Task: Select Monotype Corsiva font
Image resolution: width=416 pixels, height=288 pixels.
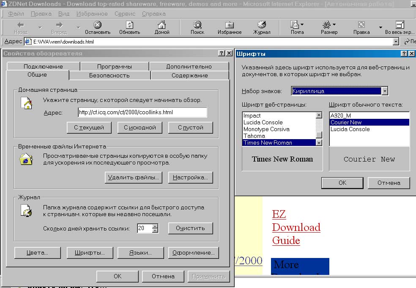Action: pyautogui.click(x=279, y=129)
